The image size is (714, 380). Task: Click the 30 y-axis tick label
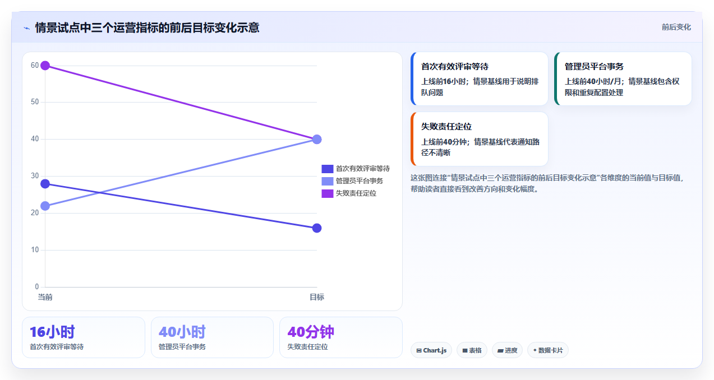35,176
